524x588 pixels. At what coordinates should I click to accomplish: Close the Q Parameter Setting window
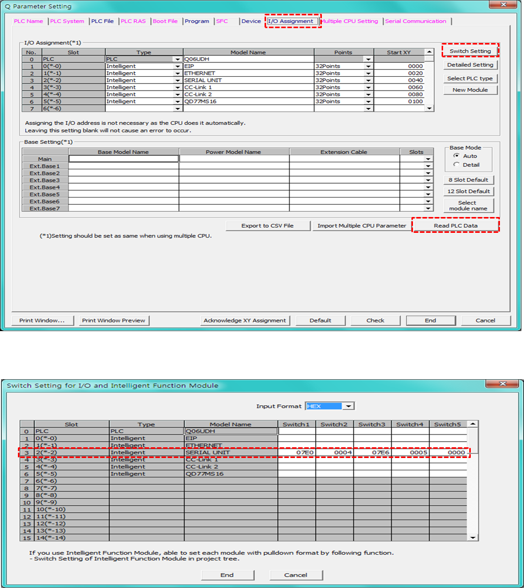pyautogui.click(x=504, y=5)
